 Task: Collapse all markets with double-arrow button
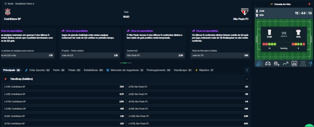click(247, 70)
